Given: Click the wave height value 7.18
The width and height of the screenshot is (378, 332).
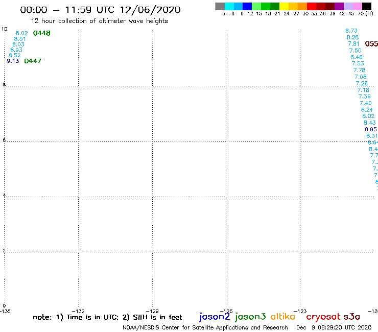Looking at the screenshot, I should coord(363,90).
